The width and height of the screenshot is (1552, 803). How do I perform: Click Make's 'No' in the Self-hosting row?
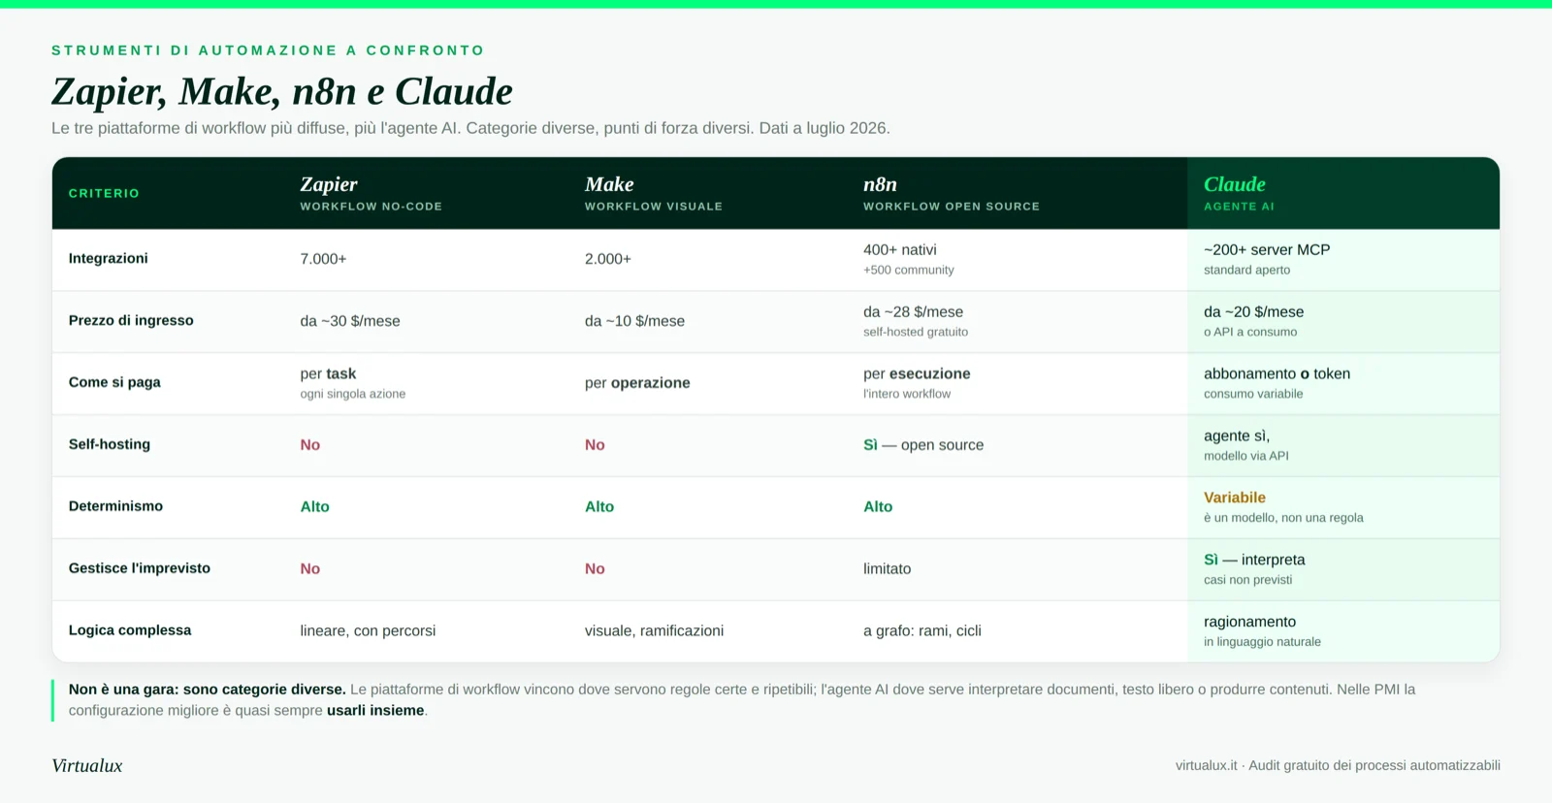coord(595,445)
